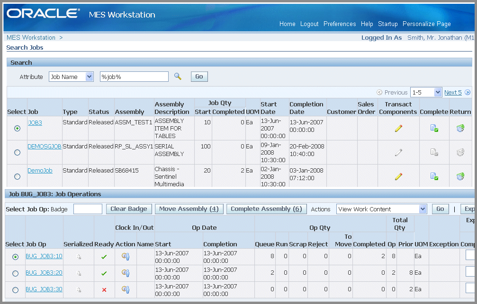477x304 pixels.
Task: Click the Complete icon for DEMOSGJOB
Action: point(434,152)
